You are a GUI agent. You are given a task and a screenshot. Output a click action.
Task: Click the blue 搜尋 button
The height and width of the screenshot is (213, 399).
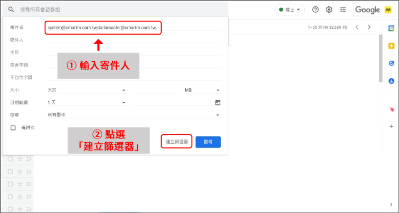tap(208, 142)
